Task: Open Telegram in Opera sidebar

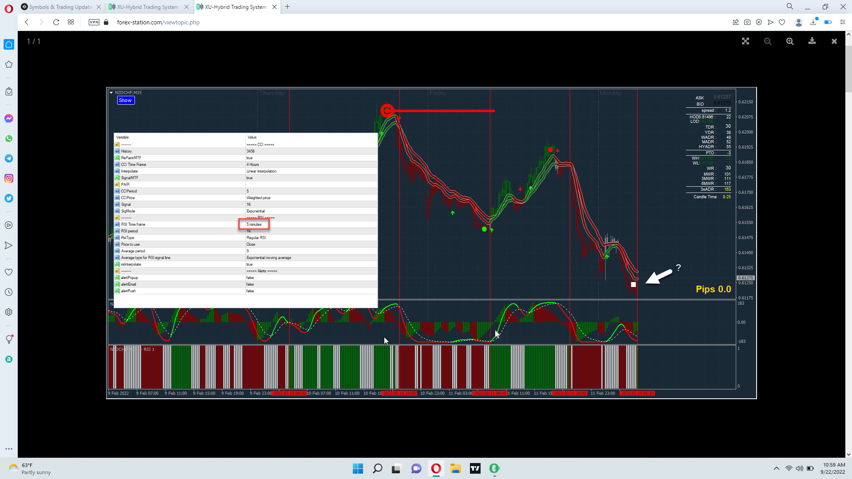Action: pyautogui.click(x=9, y=158)
